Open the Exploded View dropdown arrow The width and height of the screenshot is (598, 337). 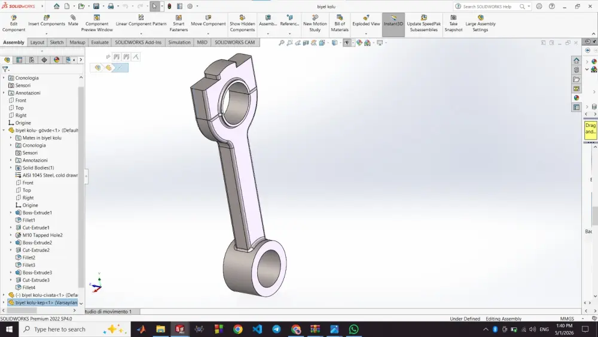366,34
